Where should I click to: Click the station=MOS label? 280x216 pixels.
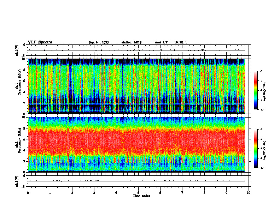[x=132, y=42]
